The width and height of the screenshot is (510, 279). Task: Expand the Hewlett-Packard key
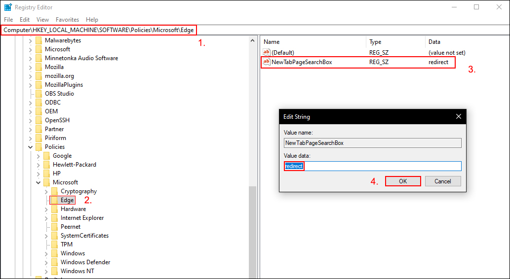coord(39,165)
